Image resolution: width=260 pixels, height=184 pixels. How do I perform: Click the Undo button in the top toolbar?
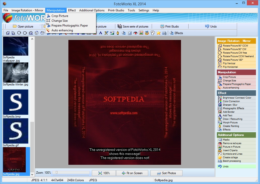click(x=211, y=26)
